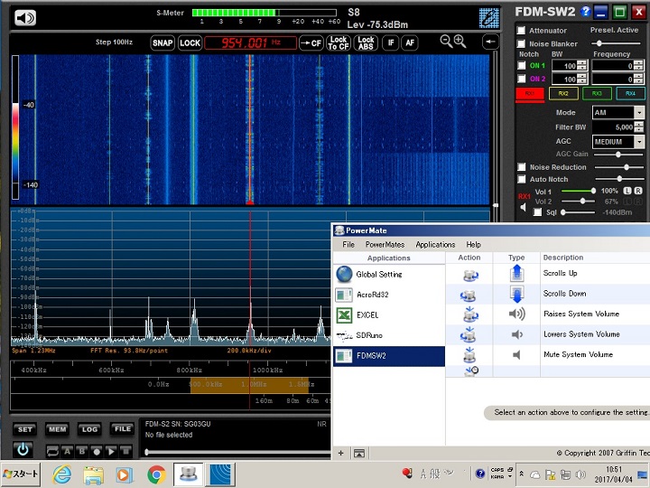
Task: Click the play button in player
Action: [111, 451]
